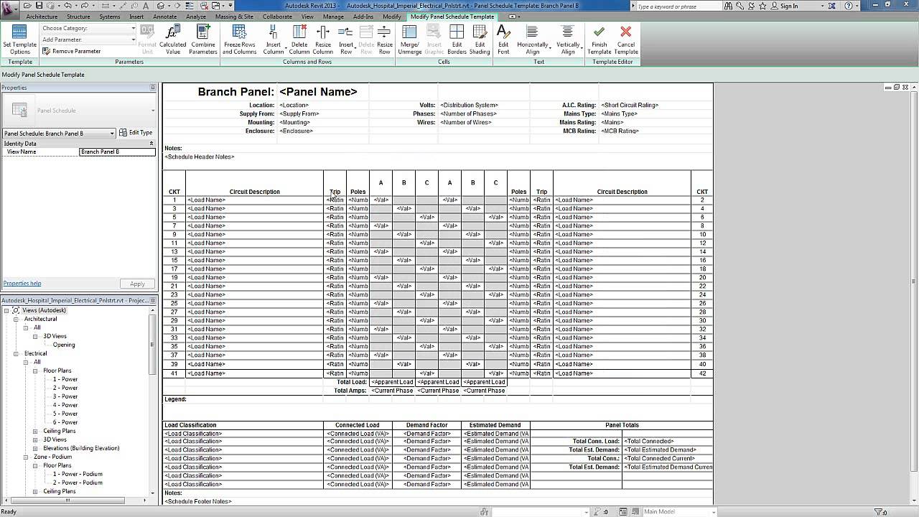
Task: Open the Edit Shading tool
Action: coord(480,39)
